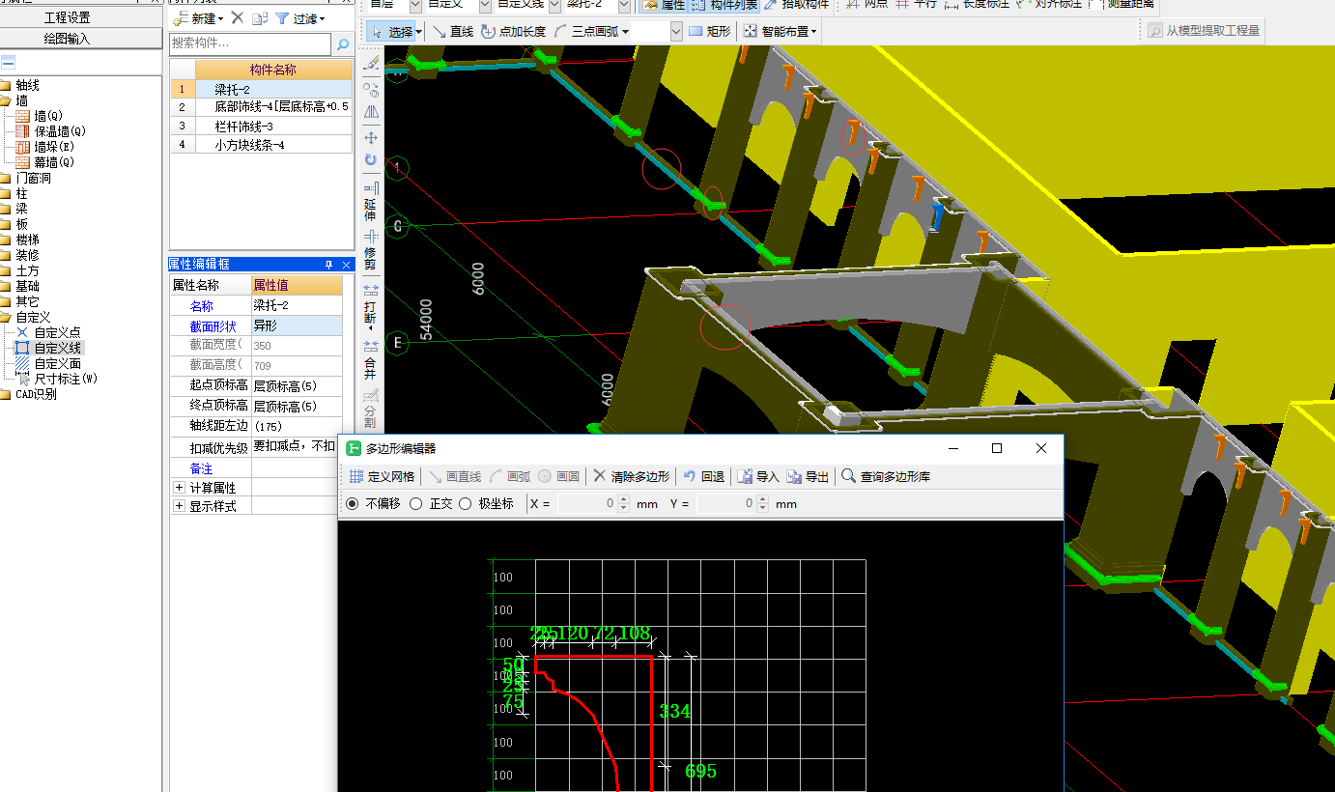
Task: Increase X value with stepper up arrow
Action: click(x=624, y=499)
